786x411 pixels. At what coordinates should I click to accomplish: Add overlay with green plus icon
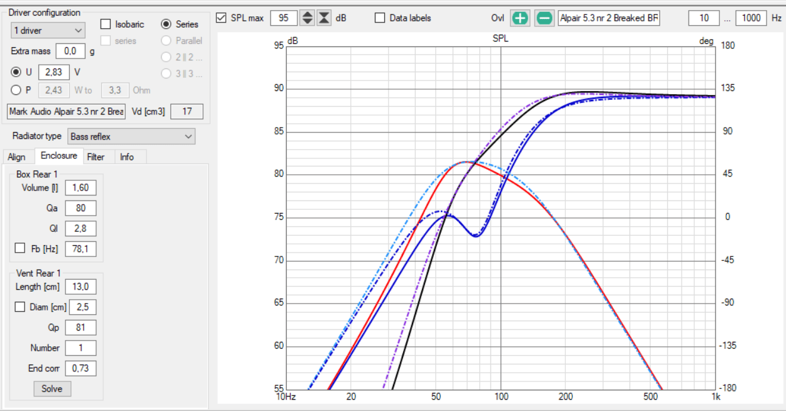point(520,18)
